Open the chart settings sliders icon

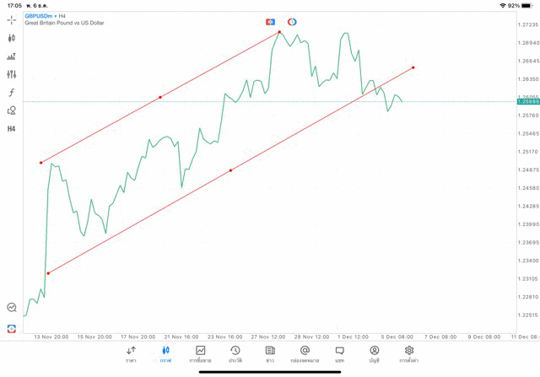[x=12, y=74]
